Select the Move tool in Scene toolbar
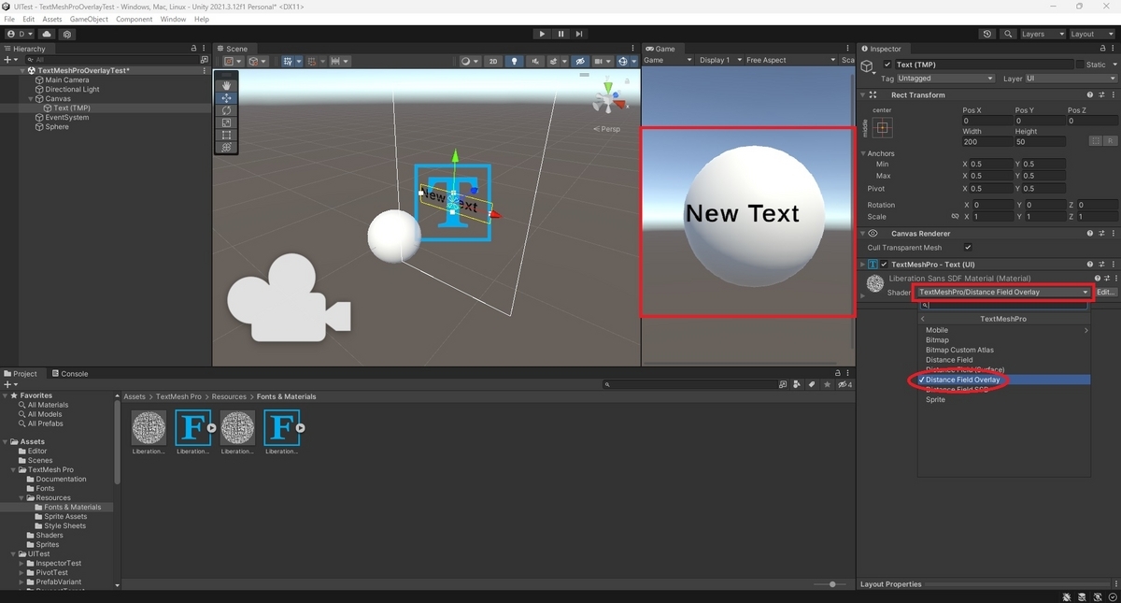1121x603 pixels. coord(226,98)
